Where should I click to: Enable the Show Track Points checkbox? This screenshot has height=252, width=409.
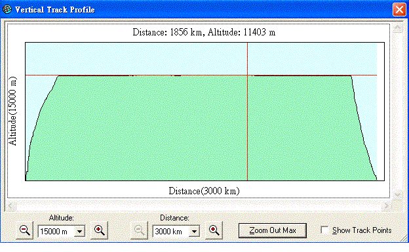coord(324,230)
